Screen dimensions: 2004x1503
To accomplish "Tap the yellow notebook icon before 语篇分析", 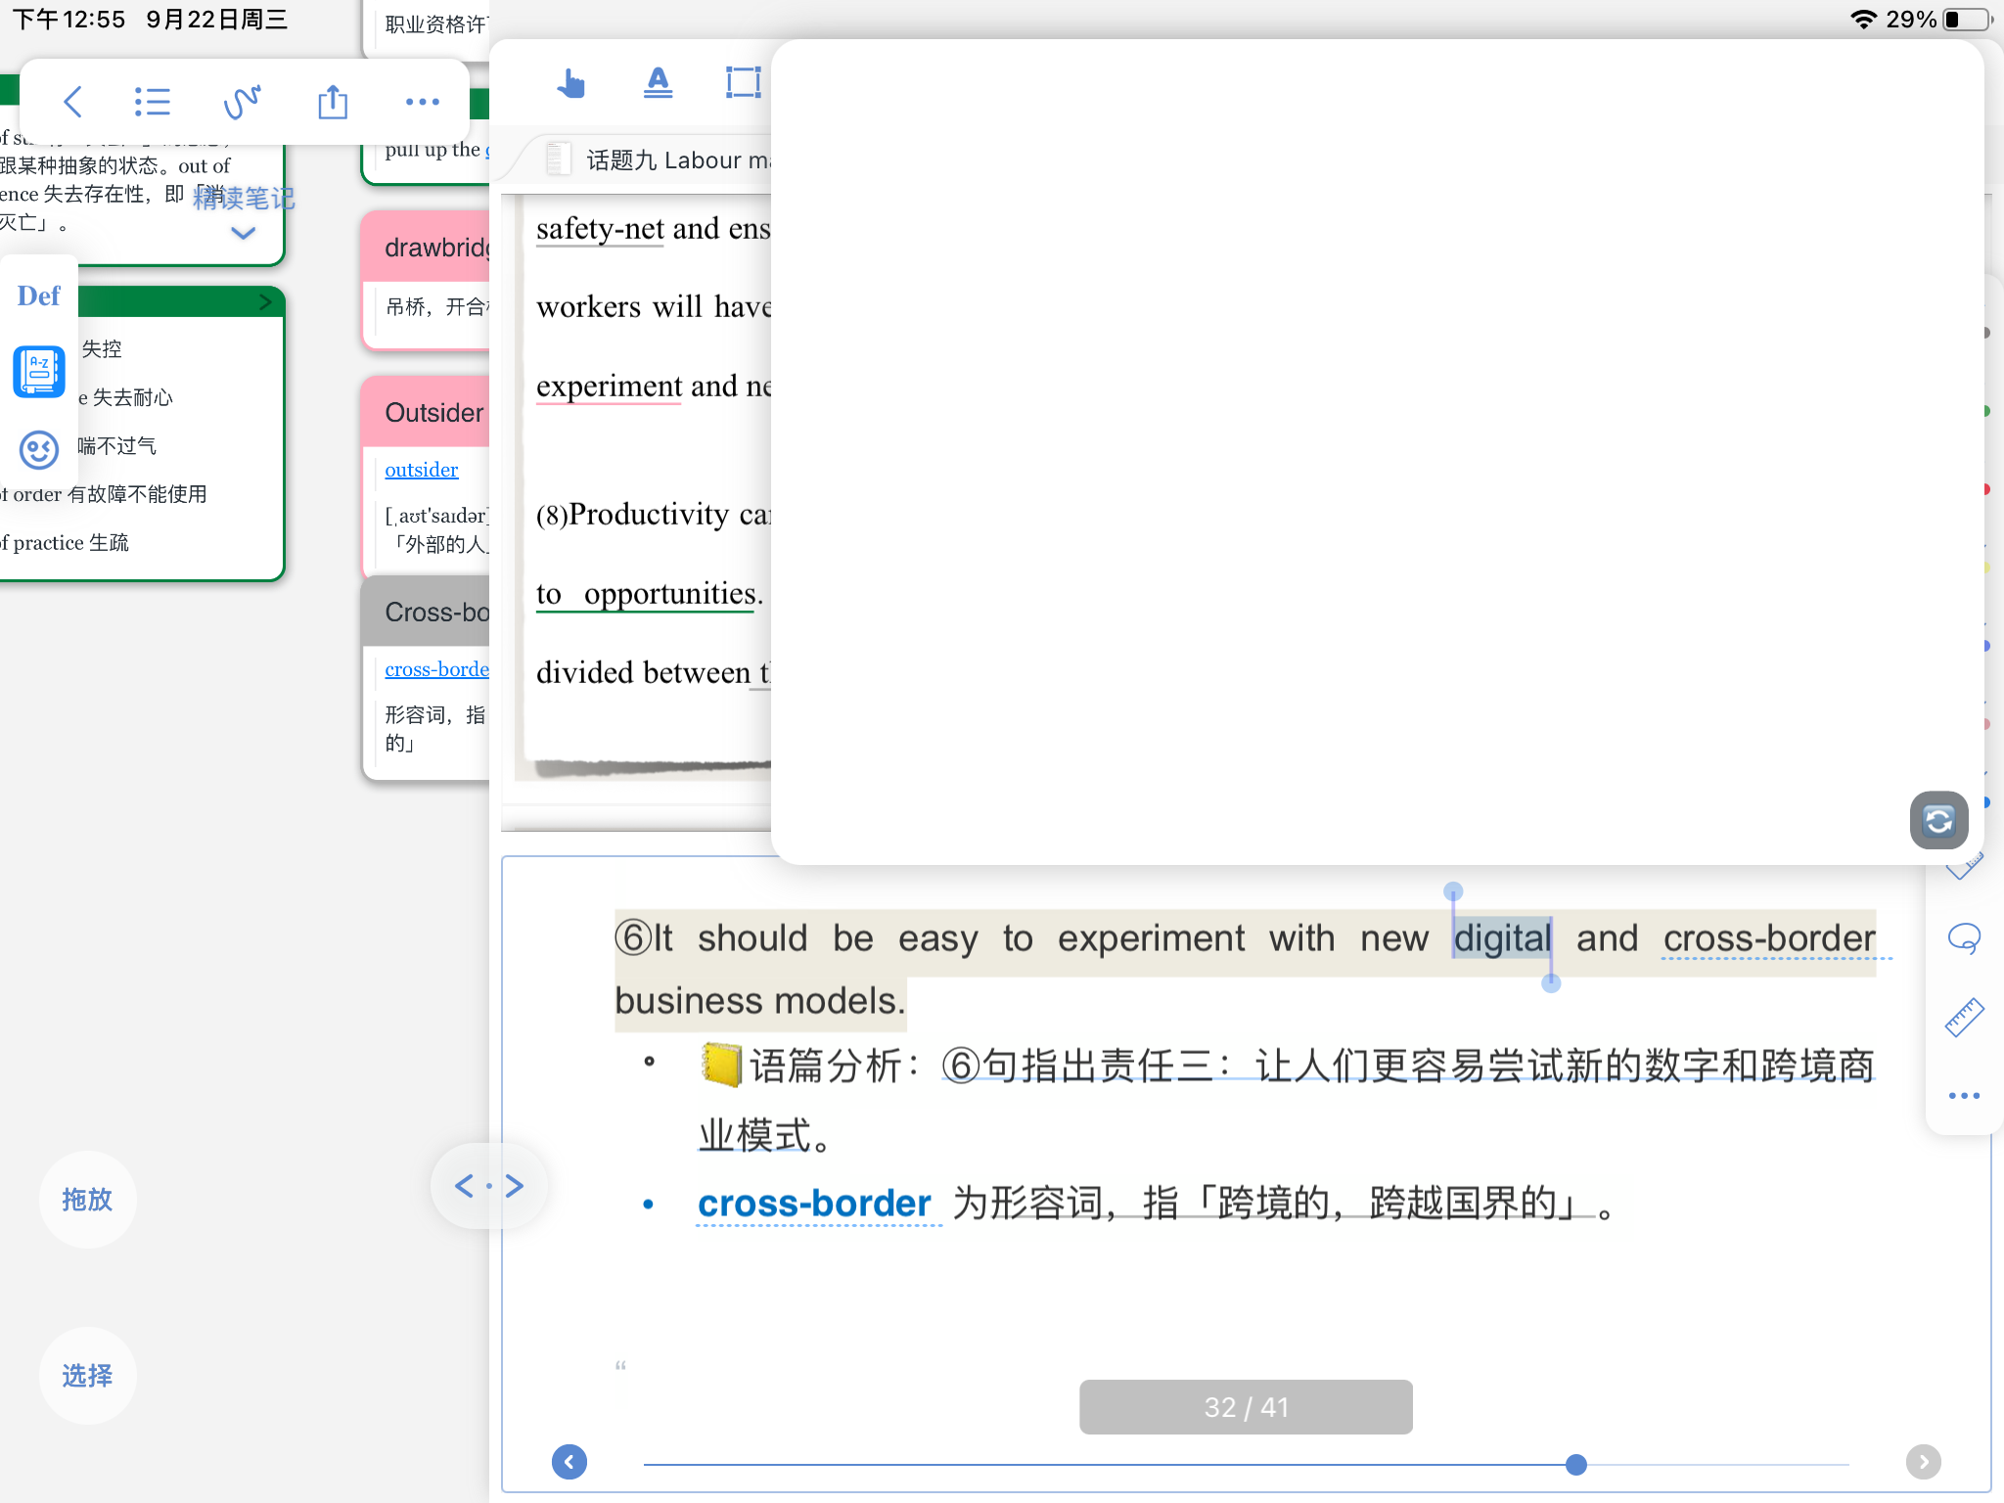I will [721, 1065].
